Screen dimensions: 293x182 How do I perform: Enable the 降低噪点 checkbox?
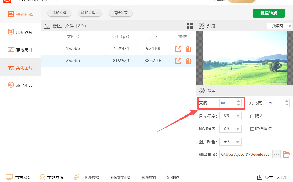coord(252,129)
